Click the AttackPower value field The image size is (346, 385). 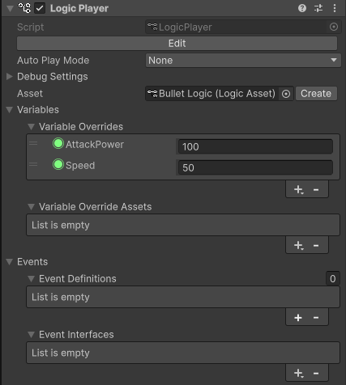click(x=255, y=146)
